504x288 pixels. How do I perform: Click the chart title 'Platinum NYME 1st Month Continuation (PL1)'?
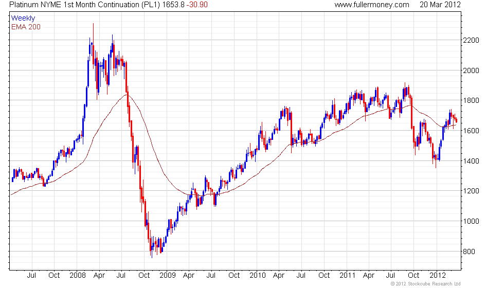click(x=84, y=5)
